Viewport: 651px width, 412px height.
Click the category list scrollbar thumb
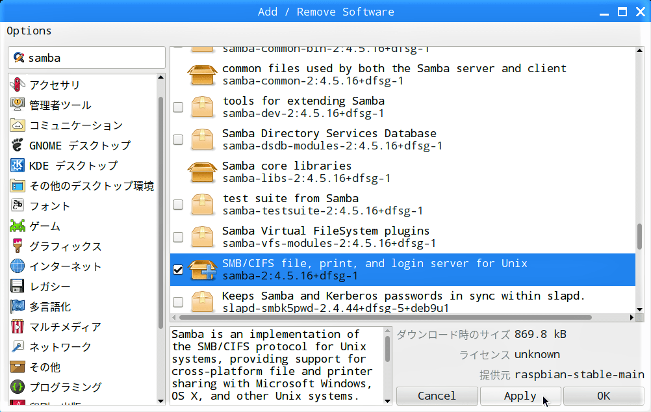tap(161, 212)
